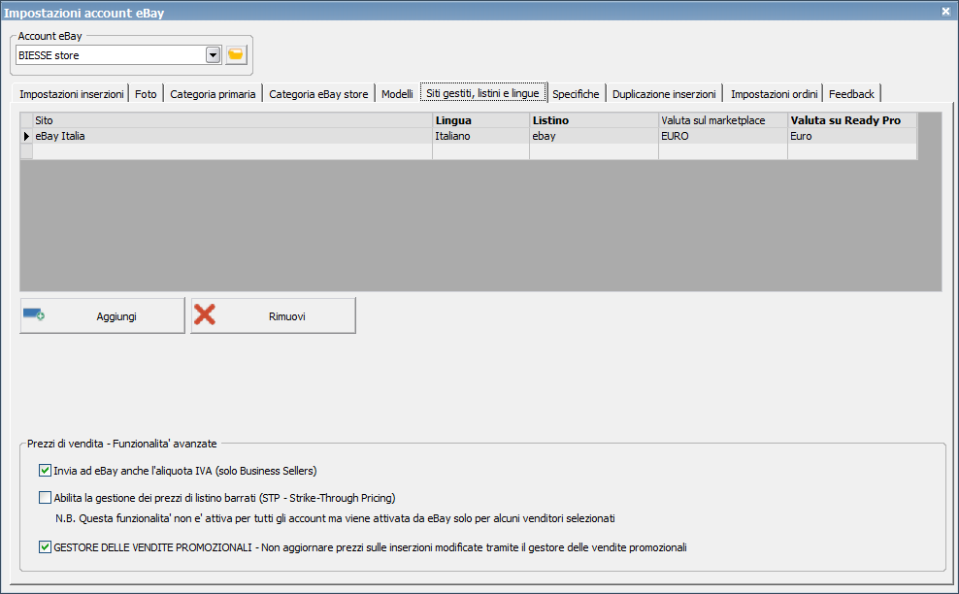Open the Account eBay dropdown arrow
Image resolution: width=959 pixels, height=594 pixels.
(213, 55)
